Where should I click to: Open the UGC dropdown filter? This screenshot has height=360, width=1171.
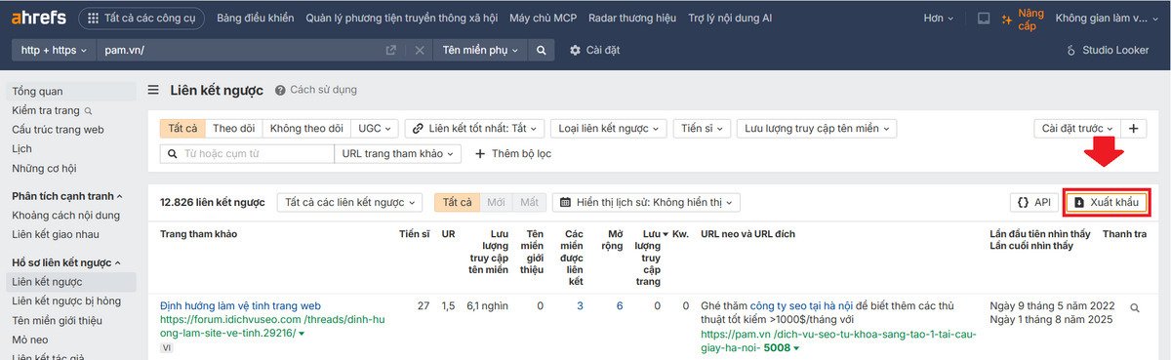(375, 128)
